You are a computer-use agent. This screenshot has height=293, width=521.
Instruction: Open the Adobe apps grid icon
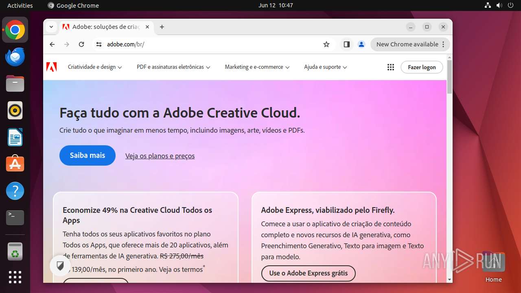(390, 67)
